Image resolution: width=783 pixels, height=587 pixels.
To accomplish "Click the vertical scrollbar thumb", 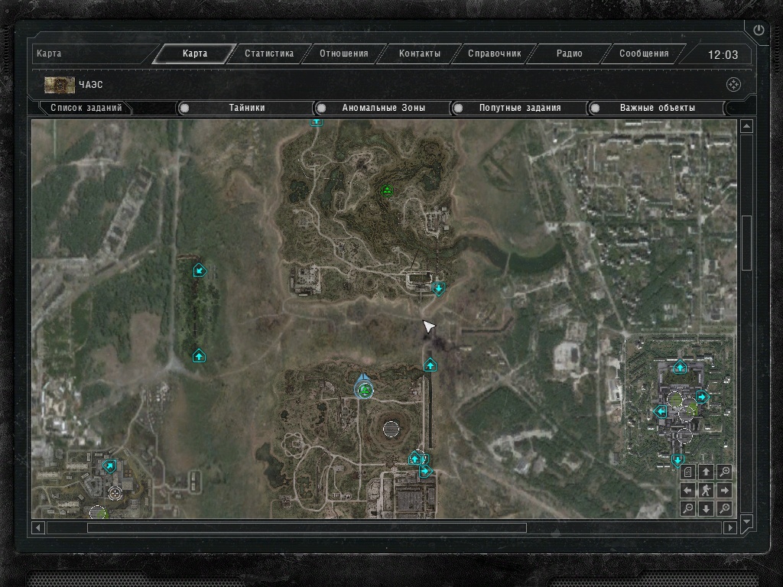I will point(746,243).
